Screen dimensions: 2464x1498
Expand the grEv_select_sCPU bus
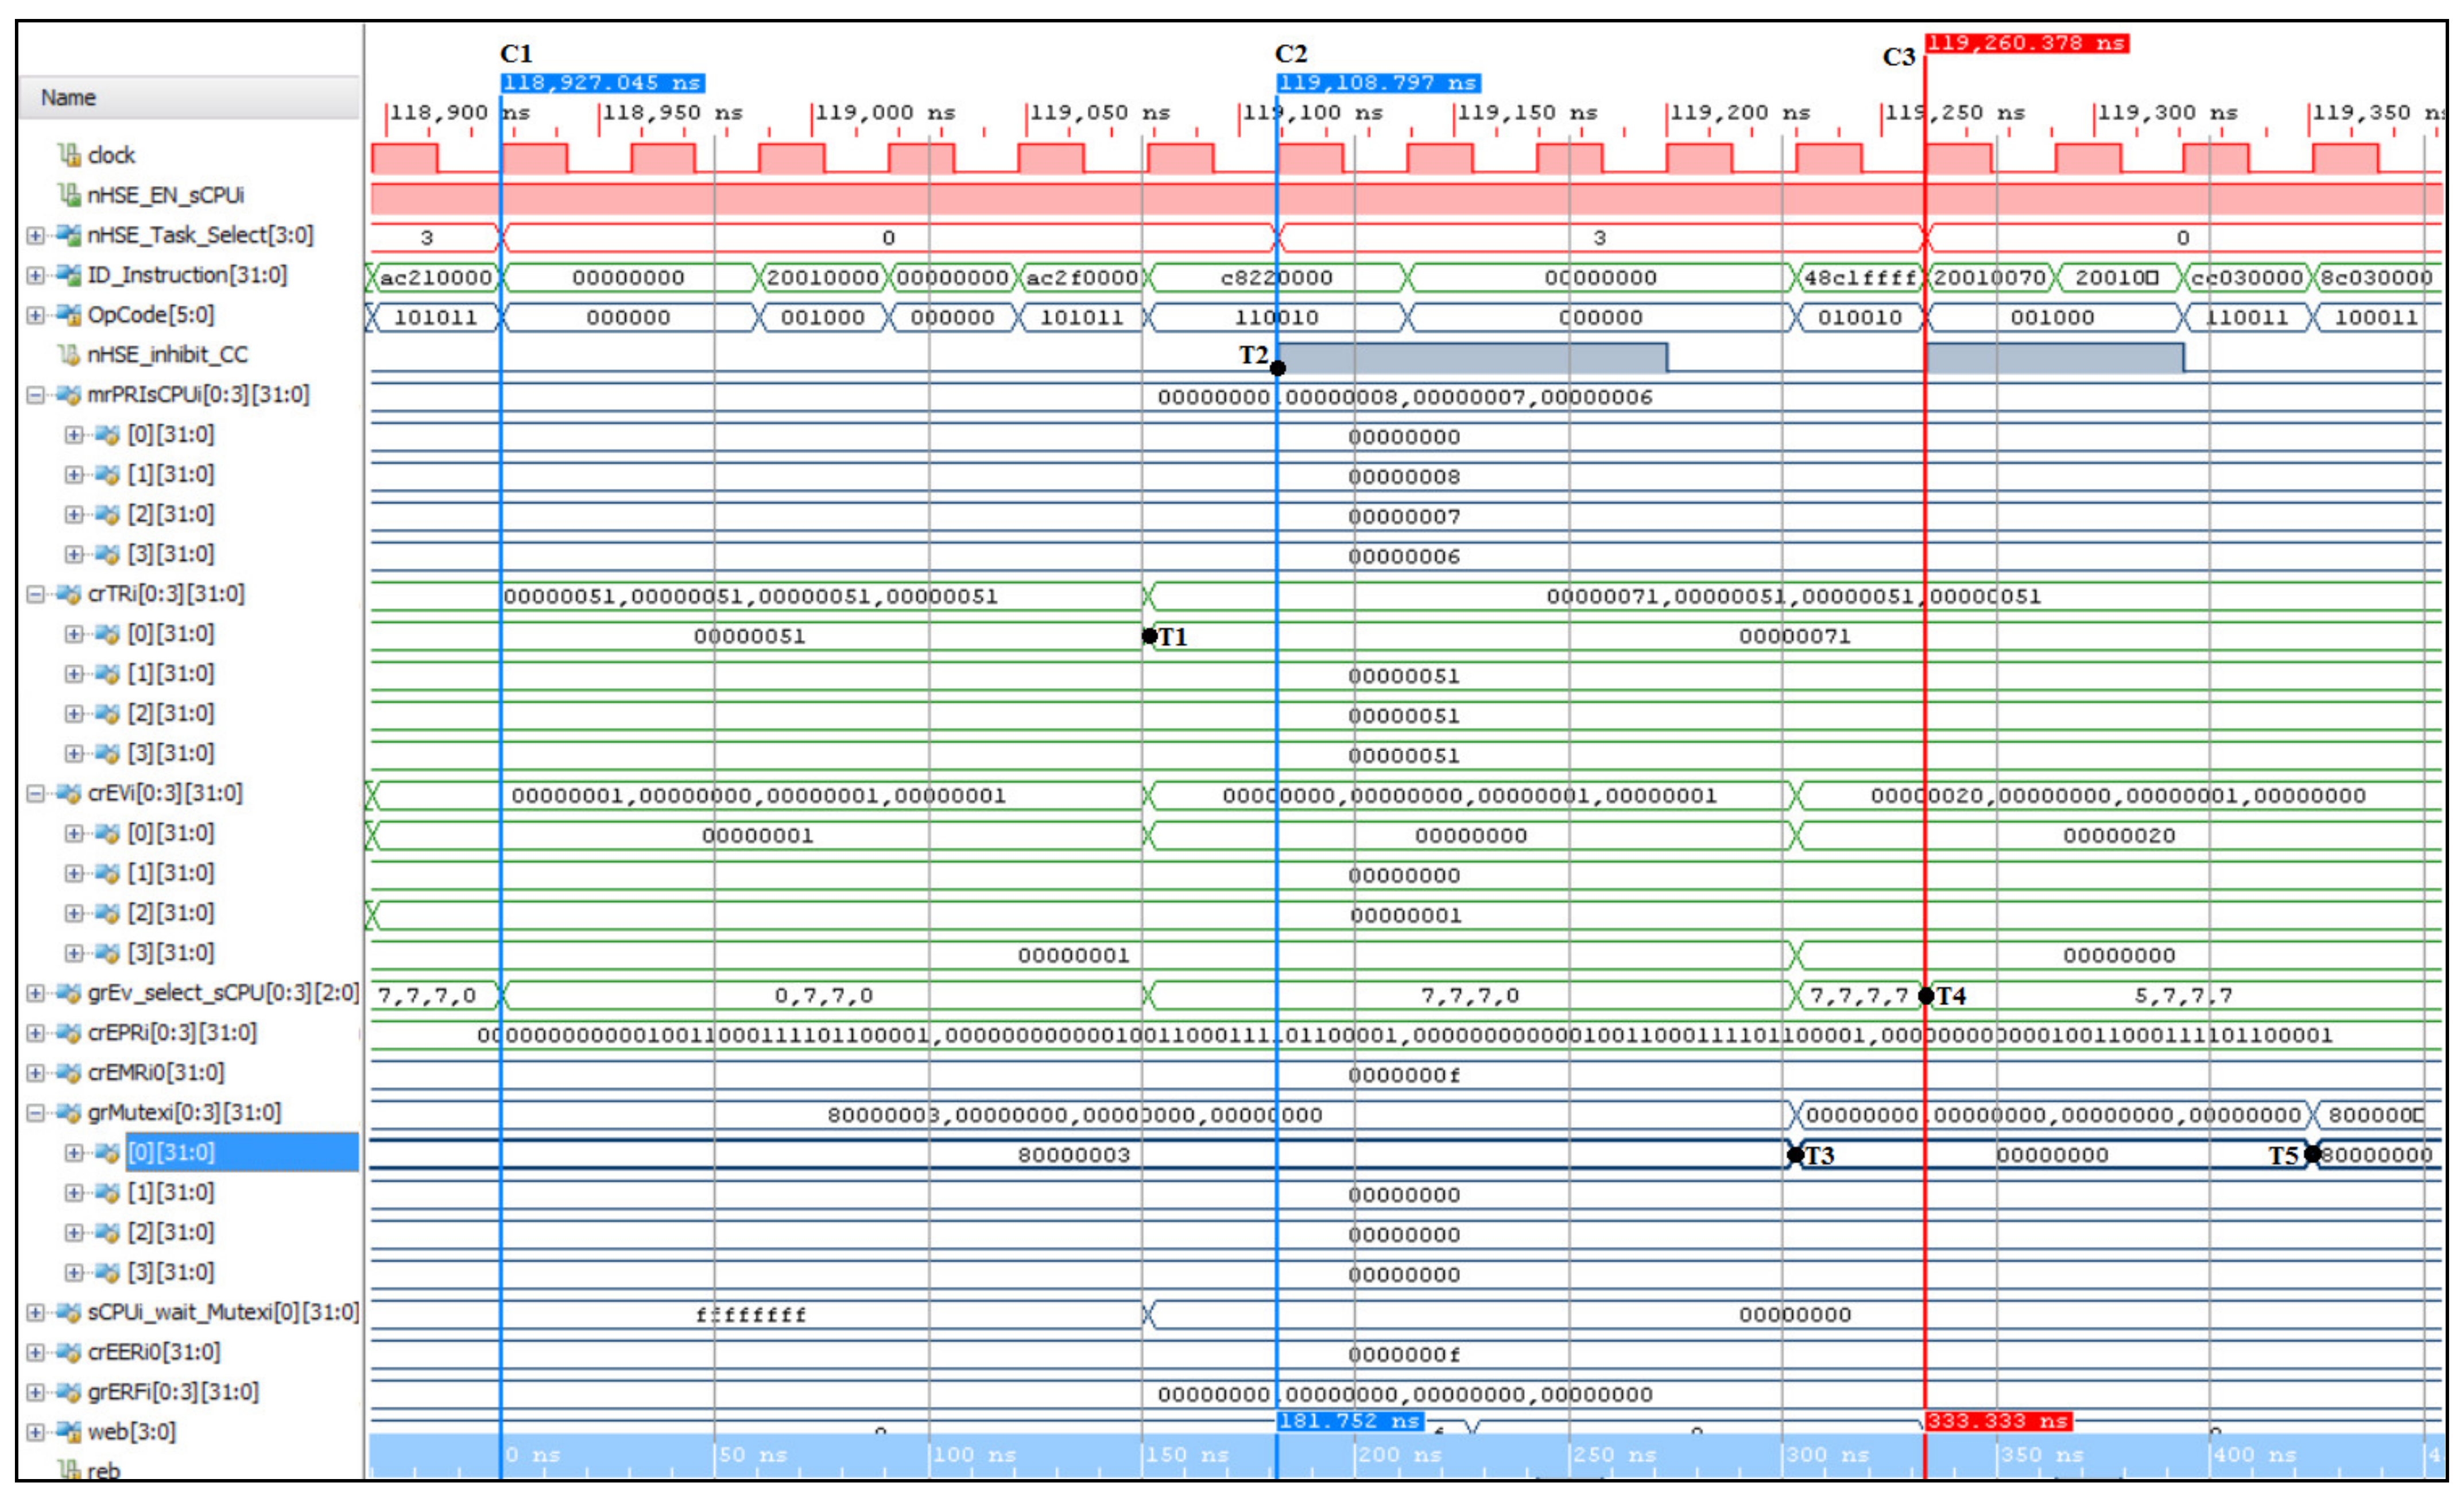pos(35,993)
